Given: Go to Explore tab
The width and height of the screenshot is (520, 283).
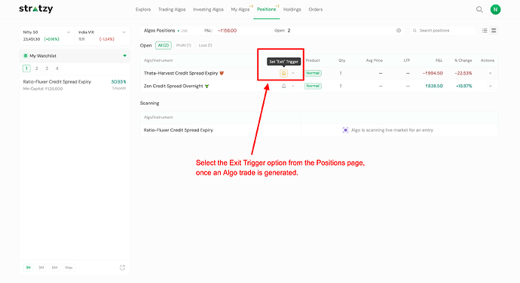Looking at the screenshot, I should (x=143, y=9).
